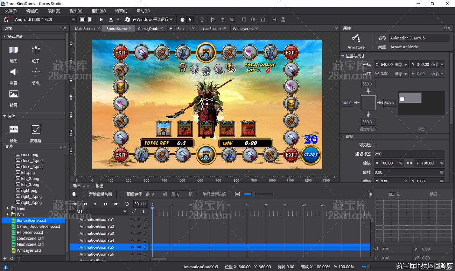Collapse the 控件 section
Screen dimensions: 455x271
[x=5, y=116]
